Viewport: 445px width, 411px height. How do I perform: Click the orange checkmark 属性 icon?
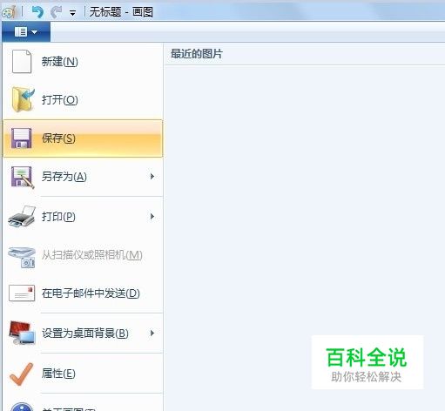(22, 374)
